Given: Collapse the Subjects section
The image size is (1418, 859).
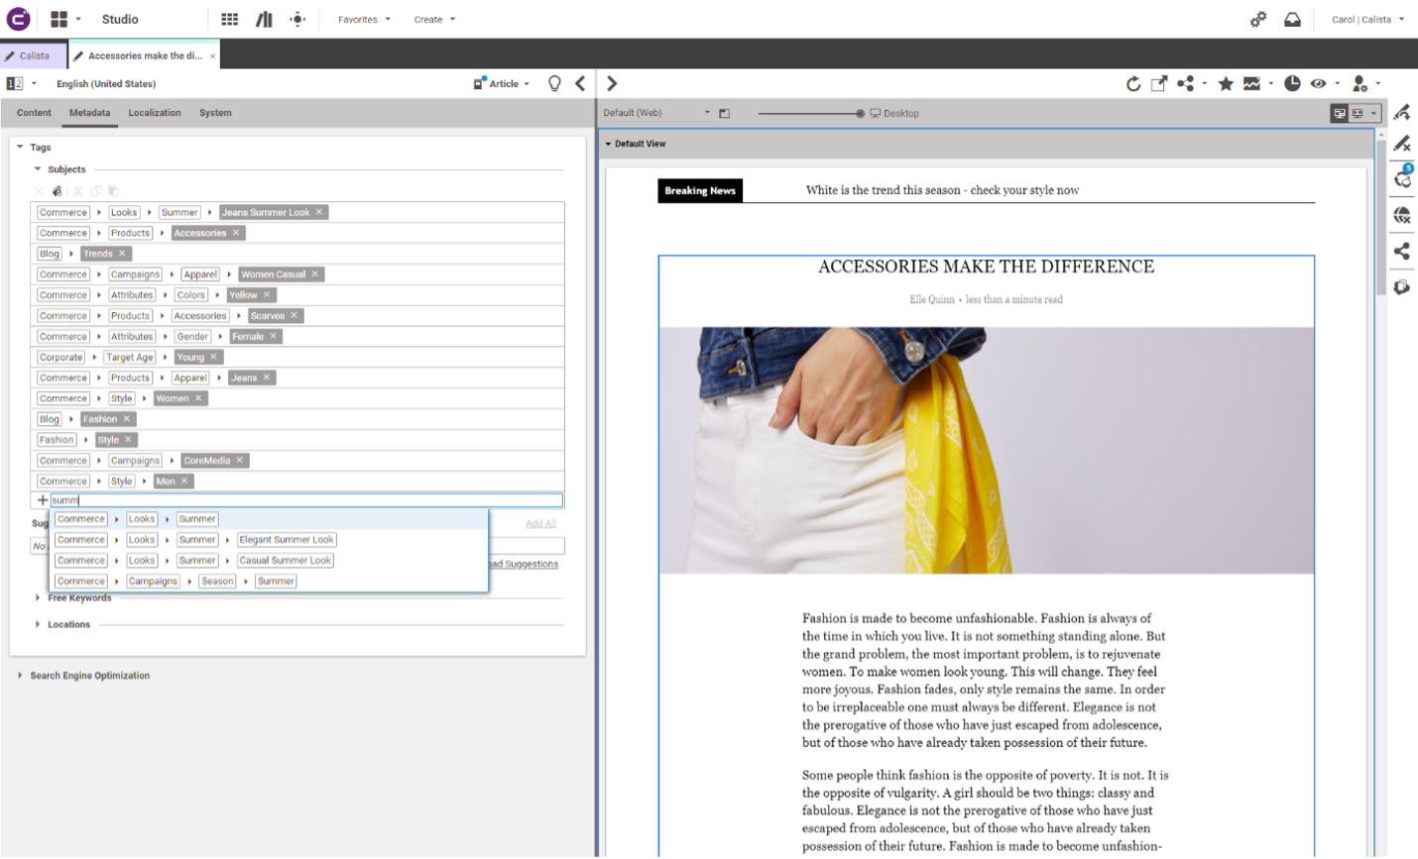Looking at the screenshot, I should [38, 169].
